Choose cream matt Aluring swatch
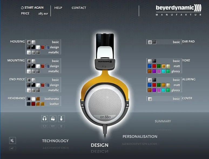The image size is (209, 159). click(168, 85)
